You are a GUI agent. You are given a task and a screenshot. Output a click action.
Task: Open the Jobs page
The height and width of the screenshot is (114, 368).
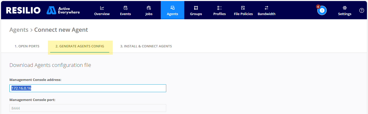tap(149, 10)
